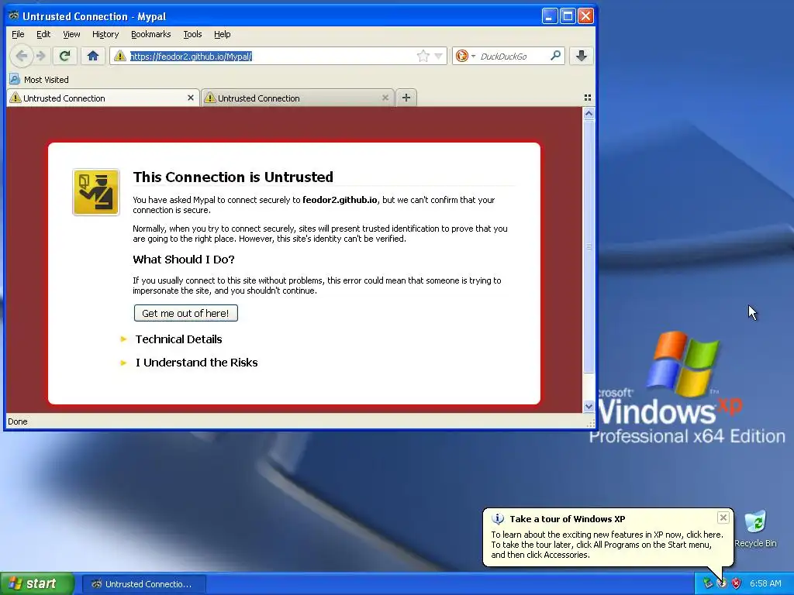
Task: Open the View menu
Action: [x=71, y=34]
